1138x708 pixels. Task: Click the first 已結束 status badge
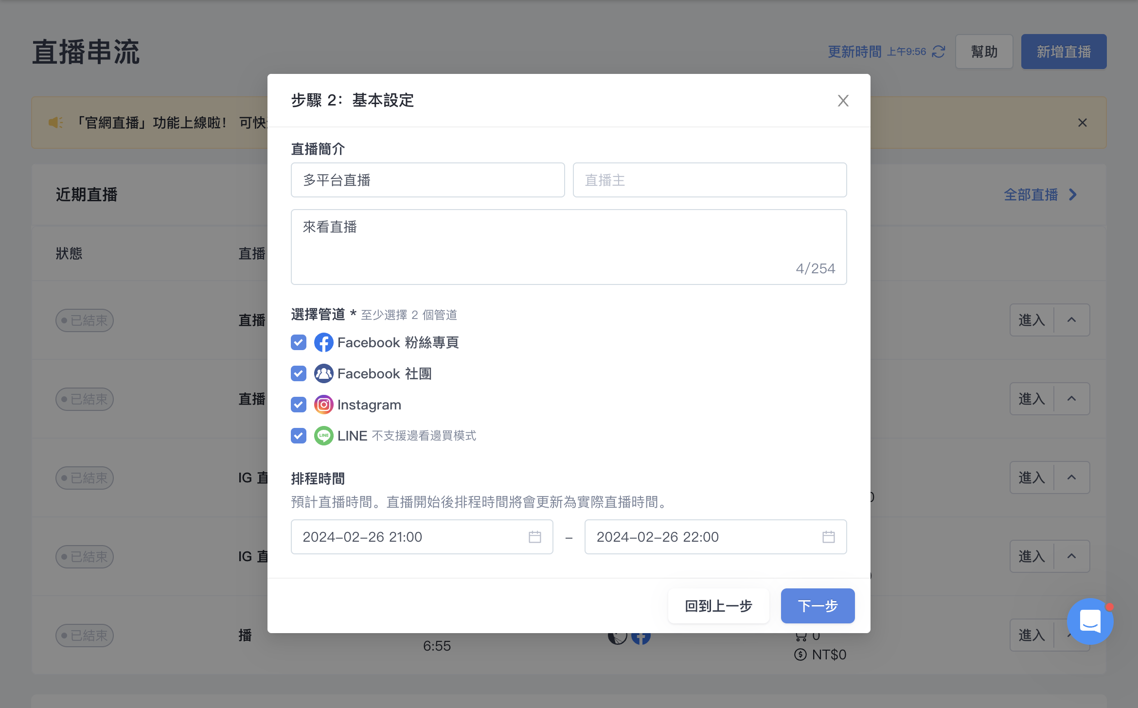click(x=85, y=320)
